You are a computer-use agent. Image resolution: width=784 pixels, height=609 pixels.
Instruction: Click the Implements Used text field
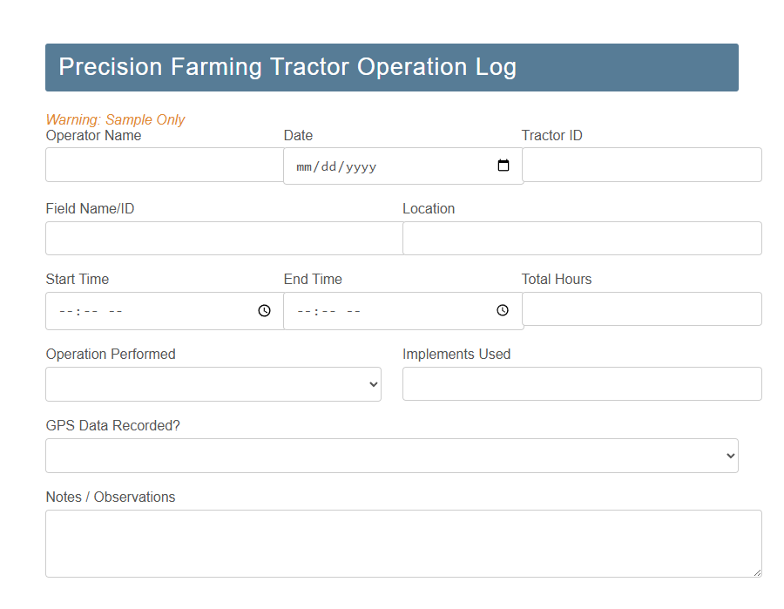(581, 383)
